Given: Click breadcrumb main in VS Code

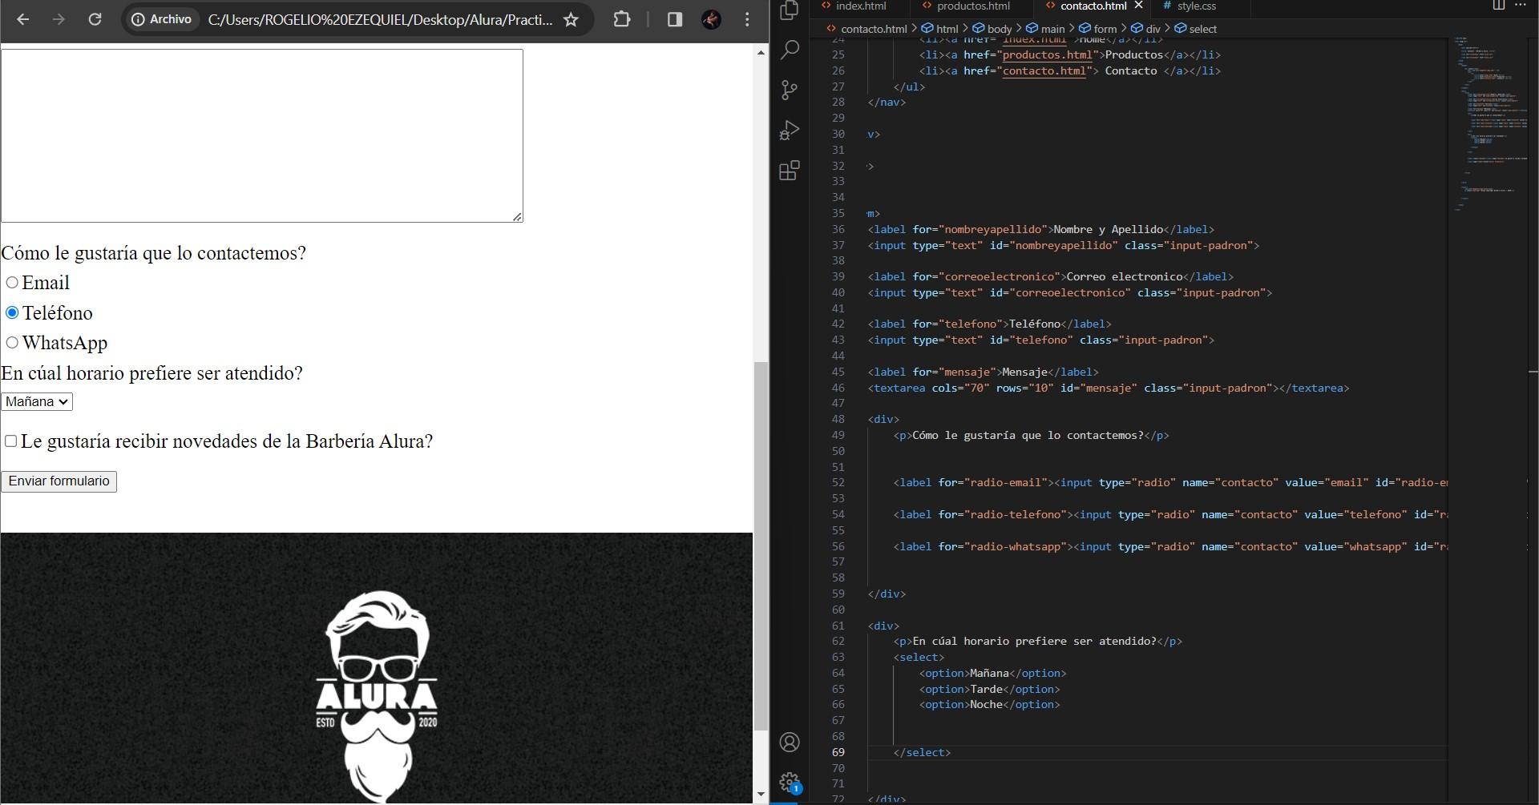Looking at the screenshot, I should 1045,29.
